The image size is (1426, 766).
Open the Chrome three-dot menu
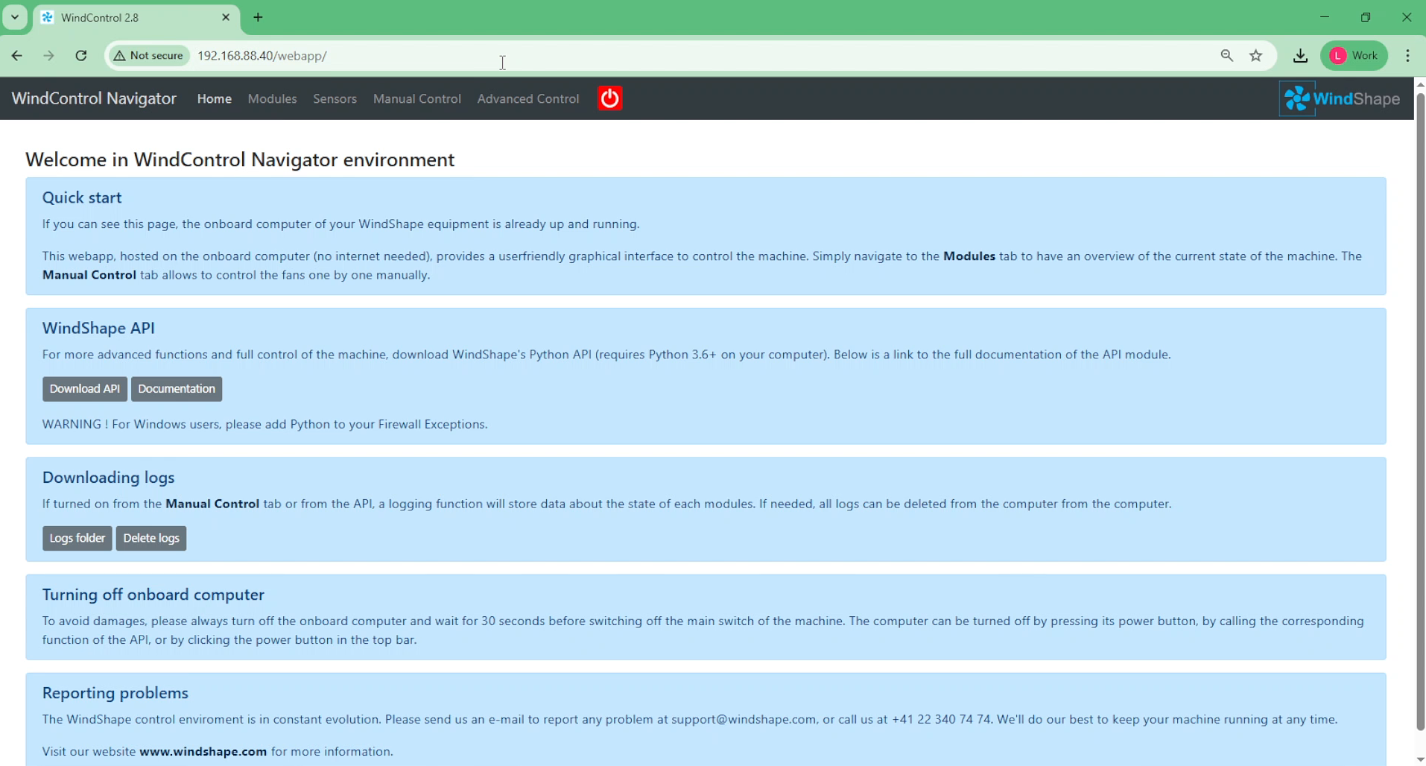coord(1407,56)
